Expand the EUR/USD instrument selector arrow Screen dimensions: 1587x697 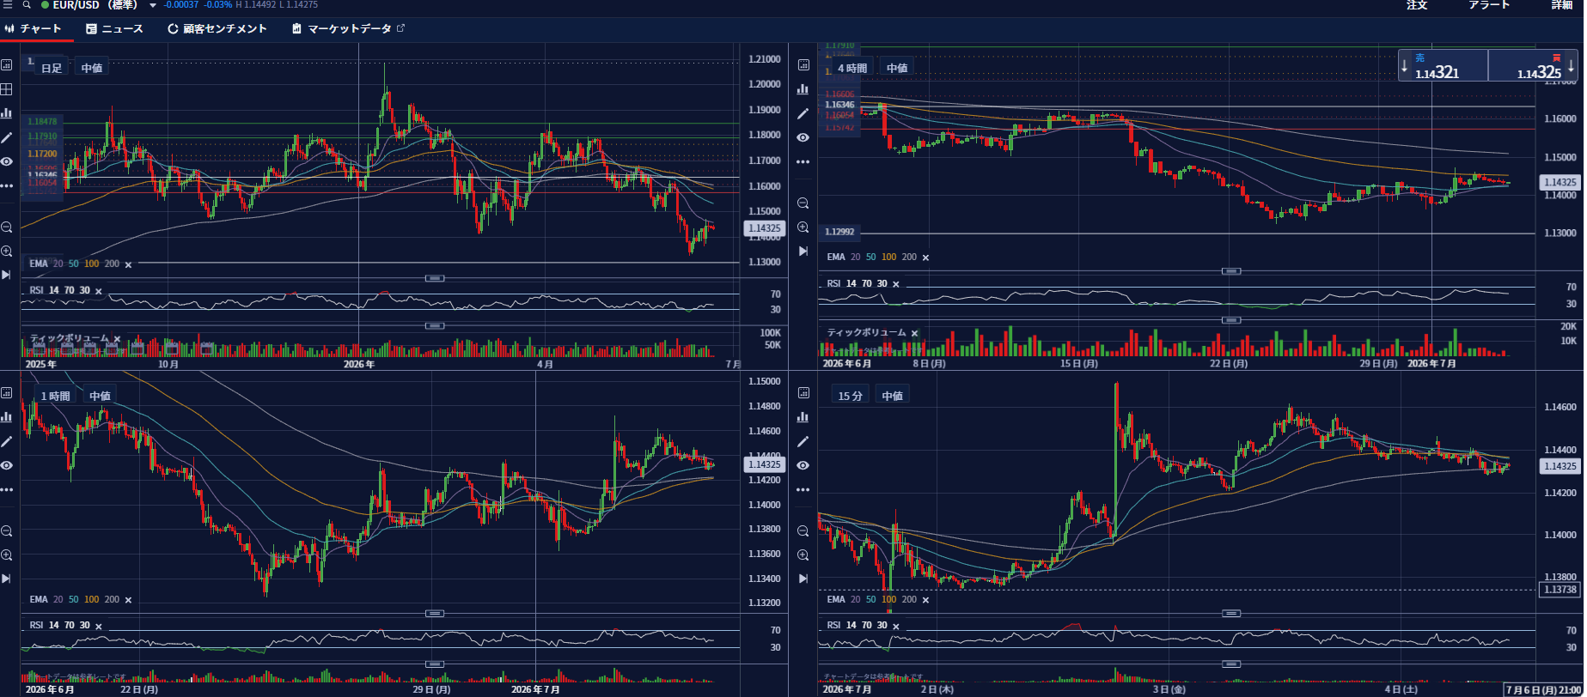pyautogui.click(x=153, y=6)
